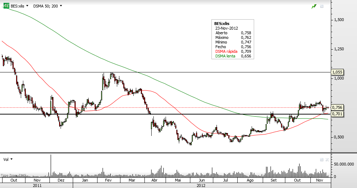
Task: Click the Dez month label on time axis
Action: 61,180
